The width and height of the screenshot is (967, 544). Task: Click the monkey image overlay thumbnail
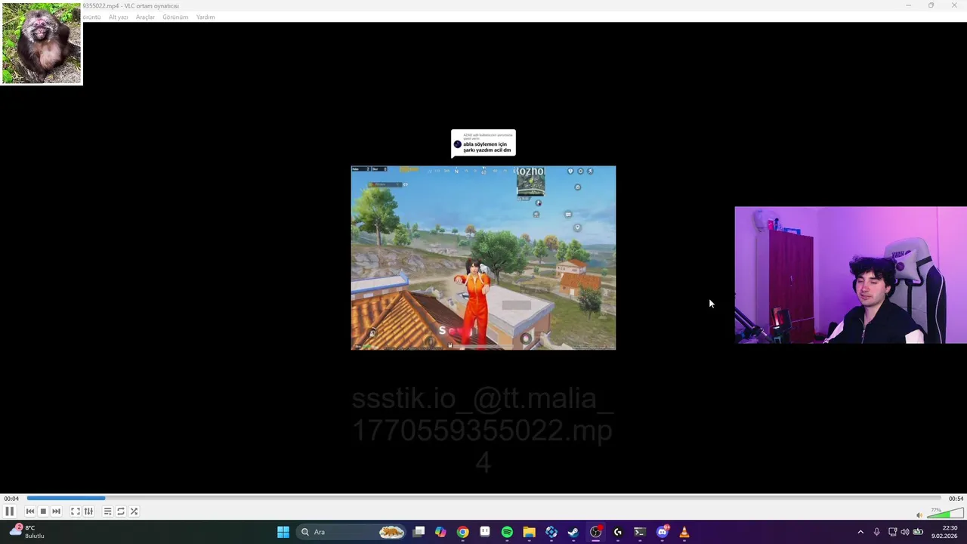pos(42,43)
